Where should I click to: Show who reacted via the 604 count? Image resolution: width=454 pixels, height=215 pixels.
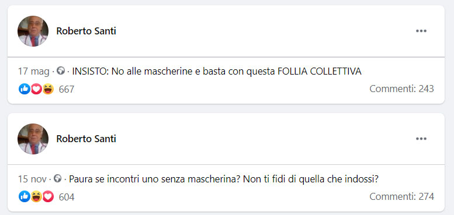pyautogui.click(x=67, y=197)
